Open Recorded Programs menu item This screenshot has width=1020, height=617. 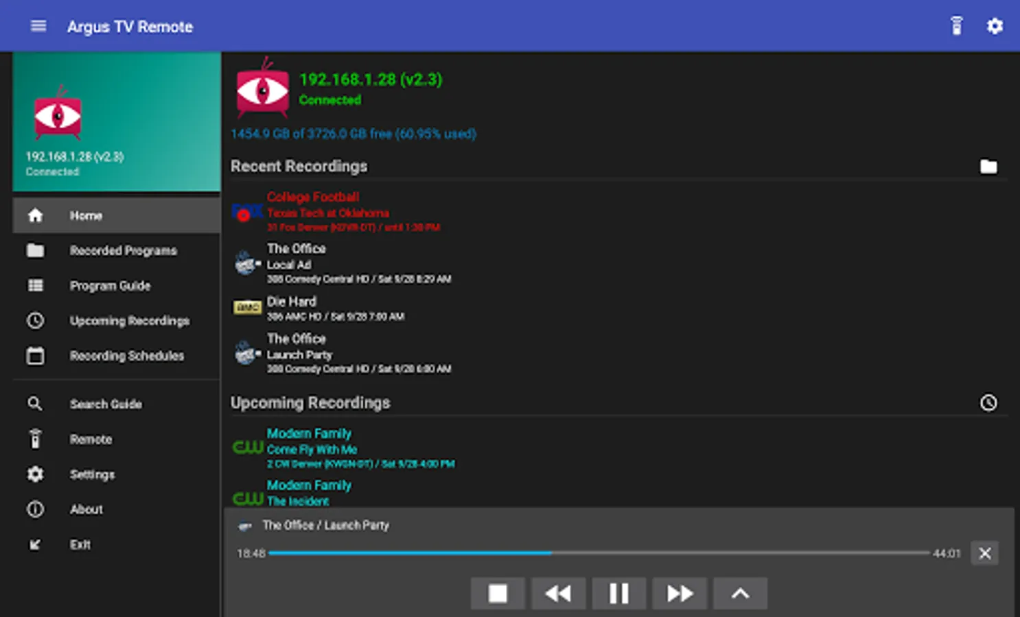117,250
